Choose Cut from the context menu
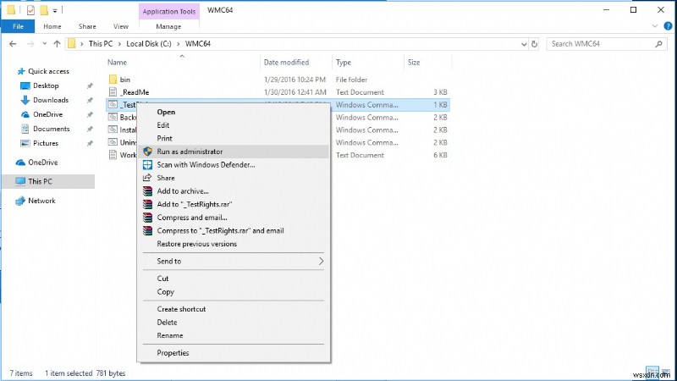677x381 pixels. [x=162, y=279]
